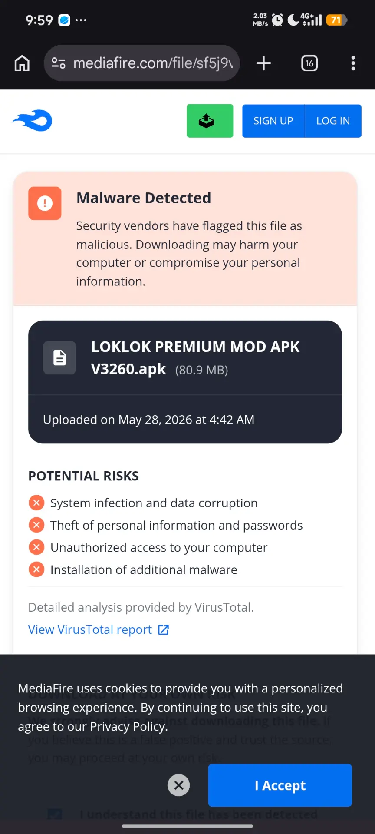375x834 pixels.
Task: Open site settings icon in address bar
Action: [59, 63]
